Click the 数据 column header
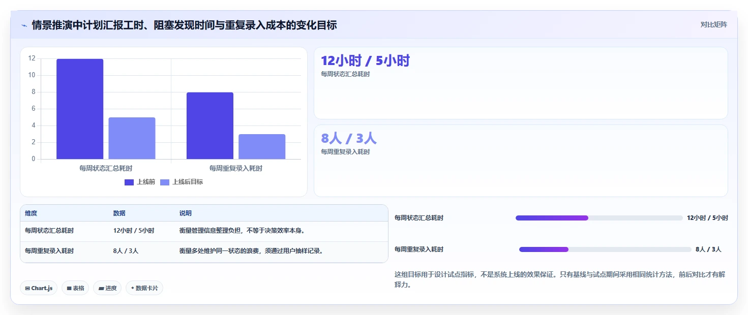The width and height of the screenshot is (748, 315). tap(119, 213)
